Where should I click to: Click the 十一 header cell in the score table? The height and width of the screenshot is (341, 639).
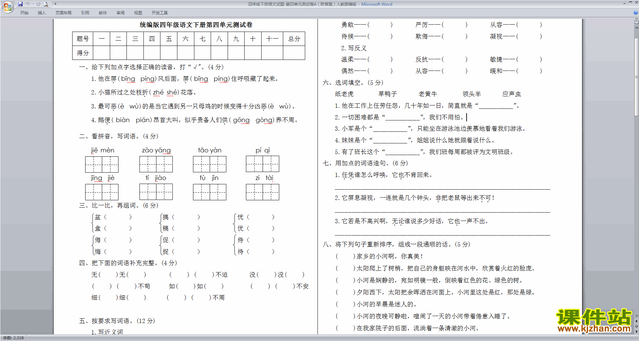272,39
